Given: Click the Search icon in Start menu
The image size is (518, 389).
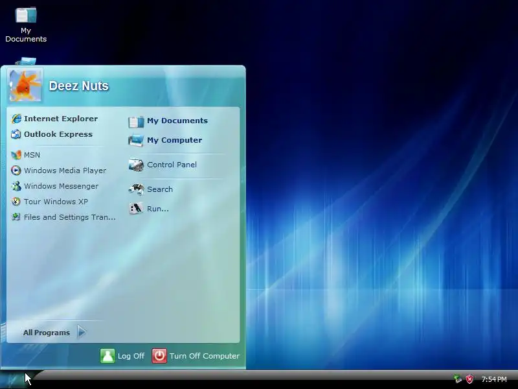Looking at the screenshot, I should pyautogui.click(x=136, y=189).
